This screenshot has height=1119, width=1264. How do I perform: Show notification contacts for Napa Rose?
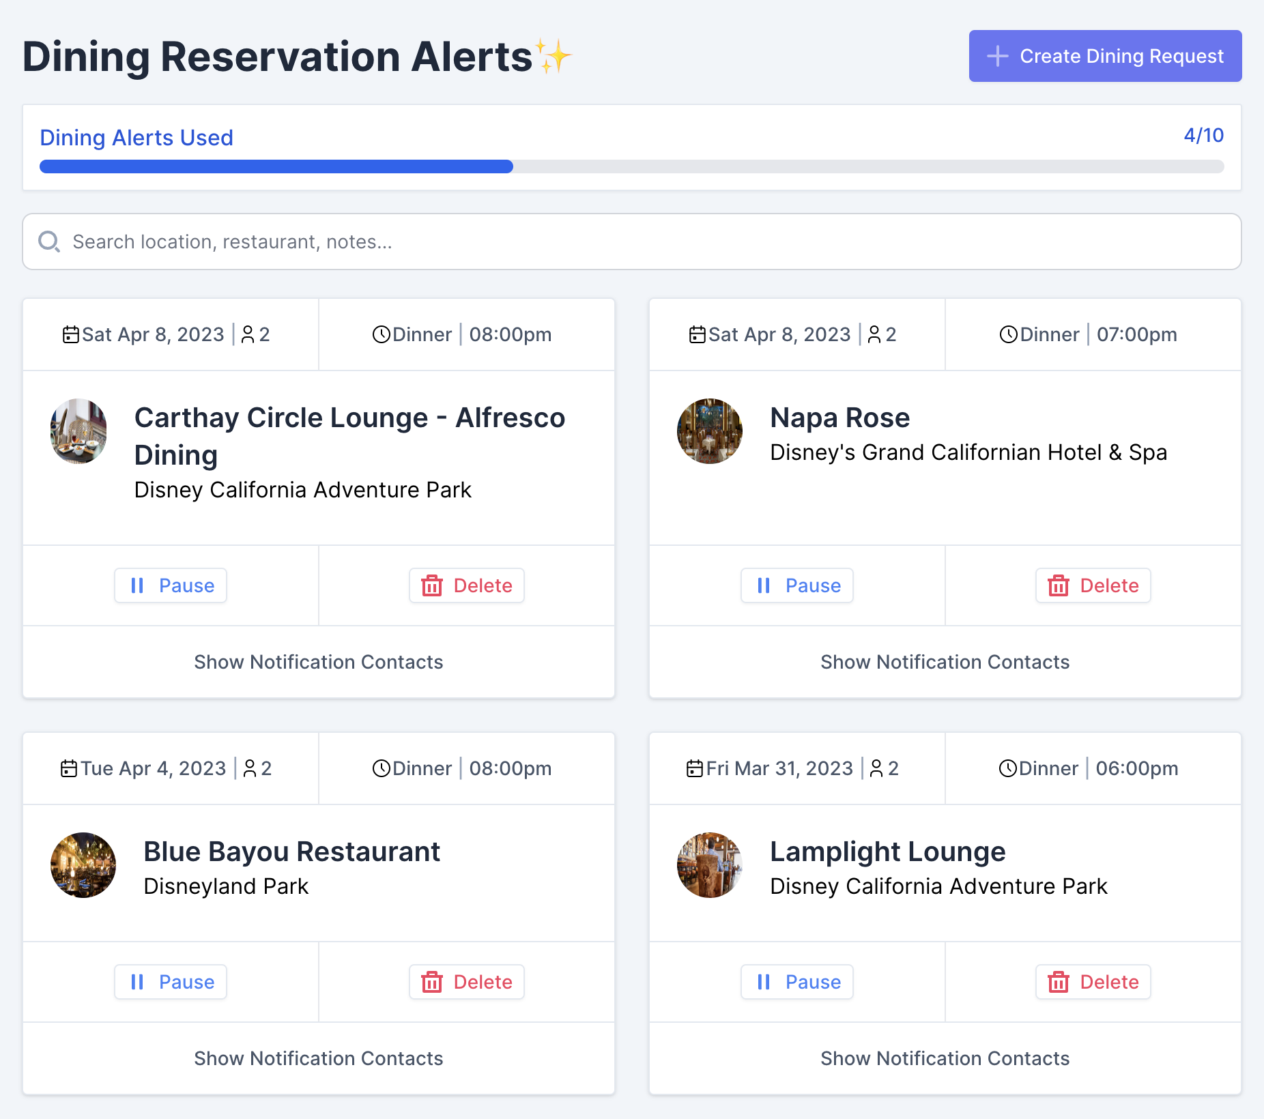tap(945, 662)
